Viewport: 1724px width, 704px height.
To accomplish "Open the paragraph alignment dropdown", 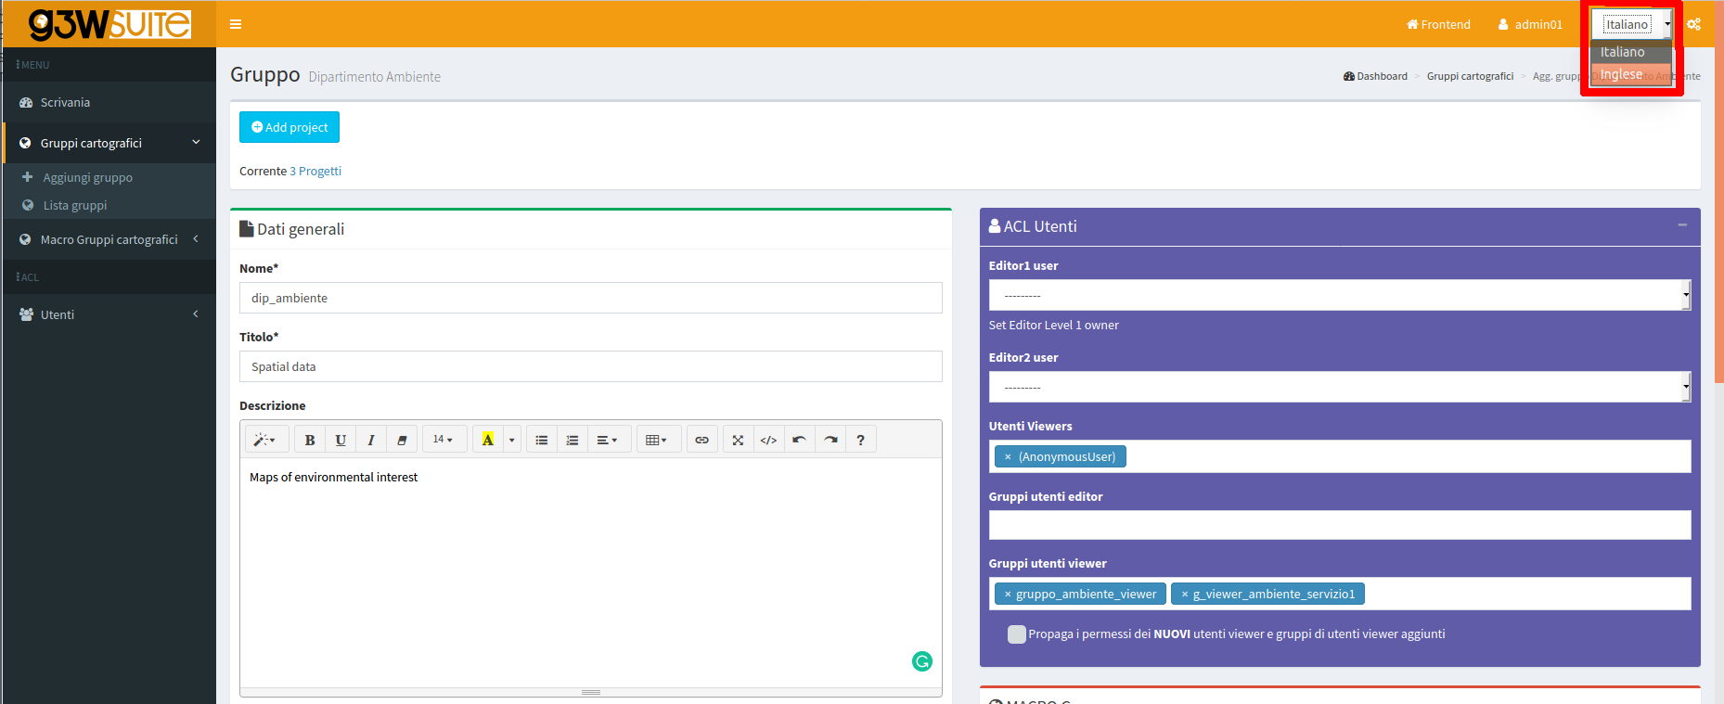I will coord(608,440).
